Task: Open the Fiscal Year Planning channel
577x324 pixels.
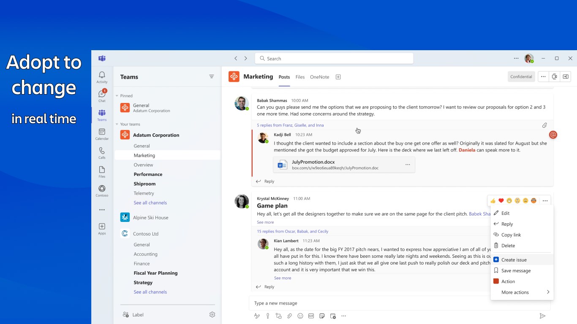Action: point(155,273)
